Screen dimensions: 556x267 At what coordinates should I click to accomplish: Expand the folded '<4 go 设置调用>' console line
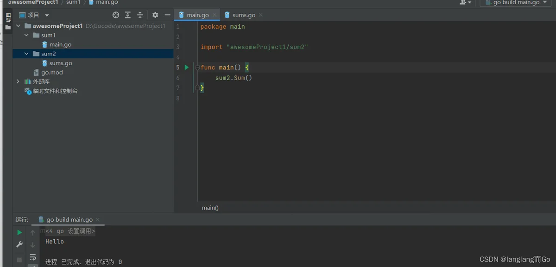tap(43, 231)
